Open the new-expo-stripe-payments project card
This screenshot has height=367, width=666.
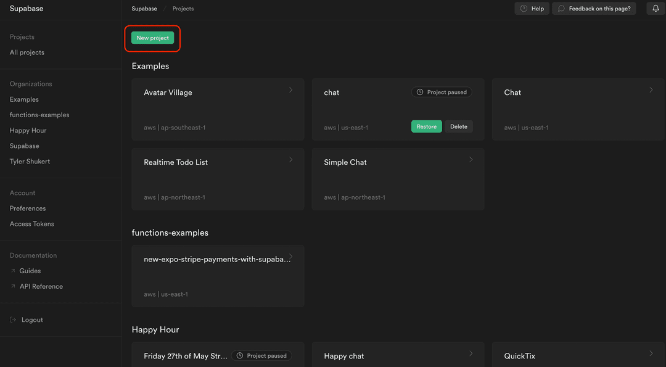point(217,276)
